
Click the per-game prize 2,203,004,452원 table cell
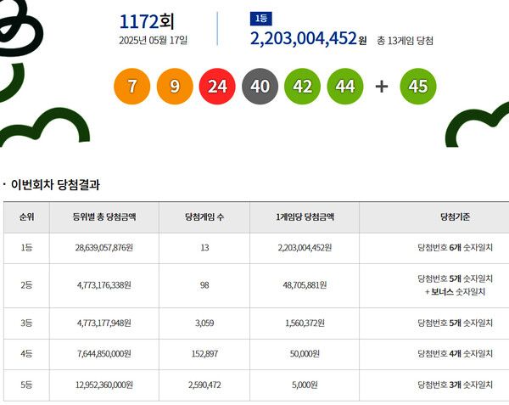[305, 248]
